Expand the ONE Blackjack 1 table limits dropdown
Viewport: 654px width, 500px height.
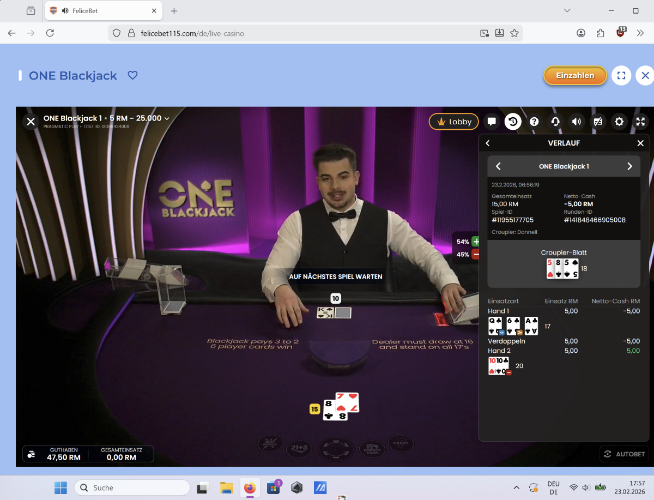[x=167, y=118]
